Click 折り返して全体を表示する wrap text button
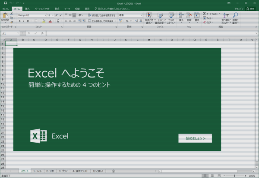This screenshot has width=259, height=178. tap(102, 15)
